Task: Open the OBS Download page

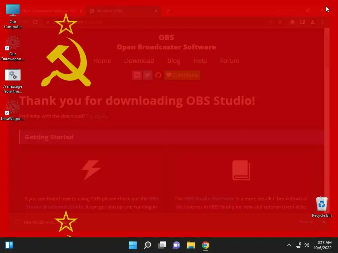Action: click(139, 61)
